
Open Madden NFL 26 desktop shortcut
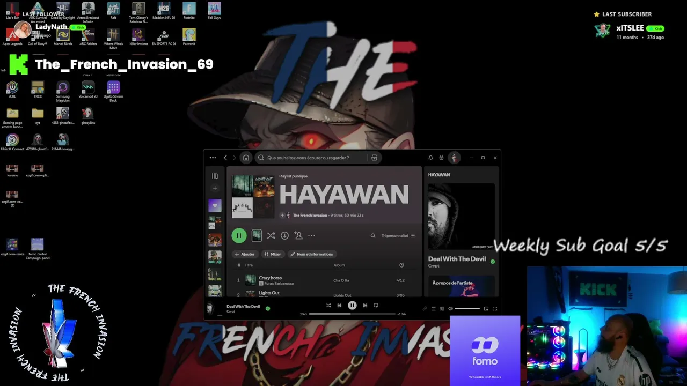point(164,11)
